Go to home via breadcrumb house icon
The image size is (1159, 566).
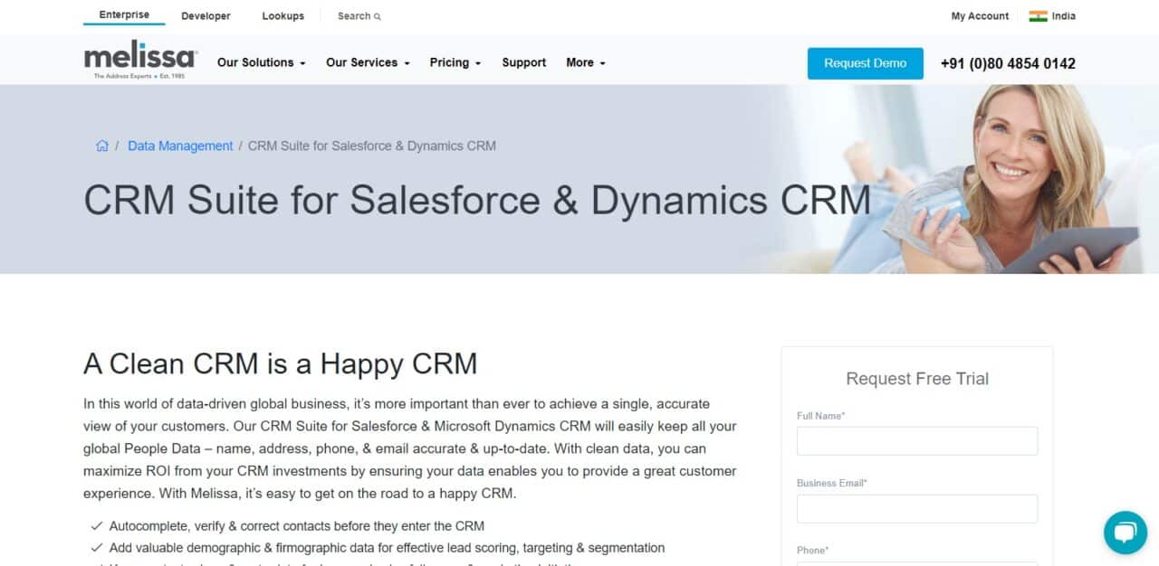(102, 146)
